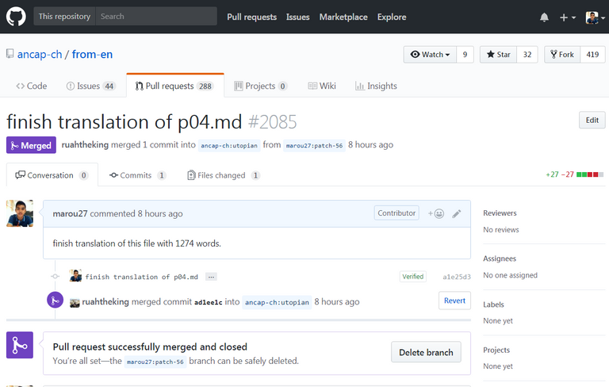
Task: Open the Projects tab
Action: click(260, 86)
